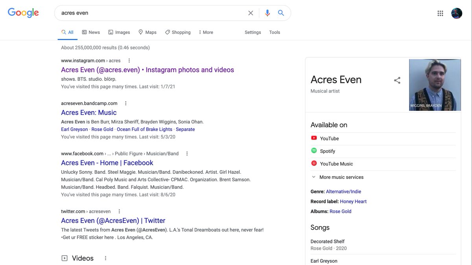This screenshot has width=472, height=265.
Task: Open the More search categories menu
Action: click(206, 32)
